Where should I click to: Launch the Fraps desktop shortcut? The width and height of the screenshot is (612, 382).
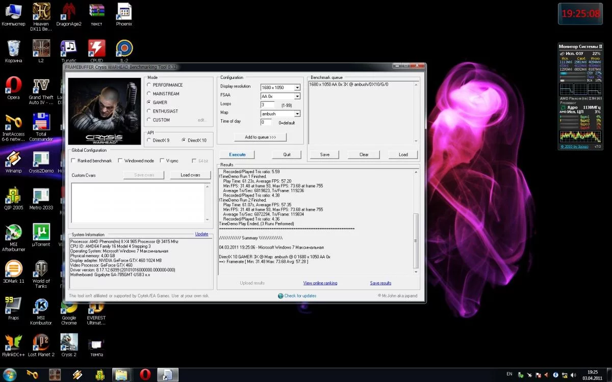tap(14, 305)
